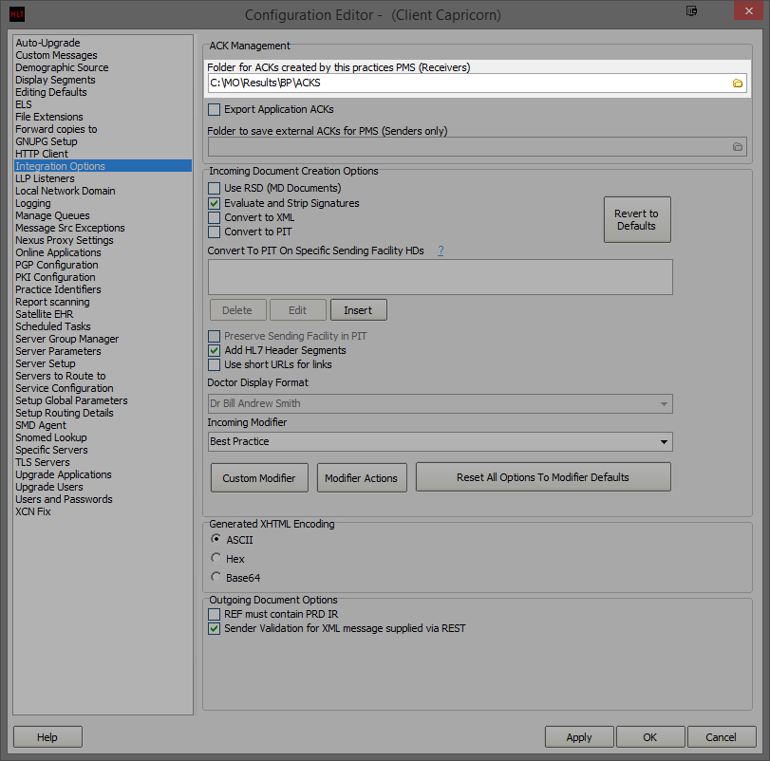770x761 pixels.
Task: Click the grayed folder icon for external ACKs
Action: [x=737, y=147]
